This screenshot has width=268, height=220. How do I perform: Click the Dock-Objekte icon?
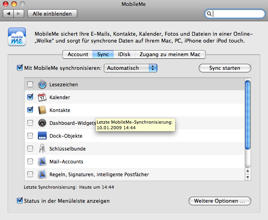coord(42,136)
